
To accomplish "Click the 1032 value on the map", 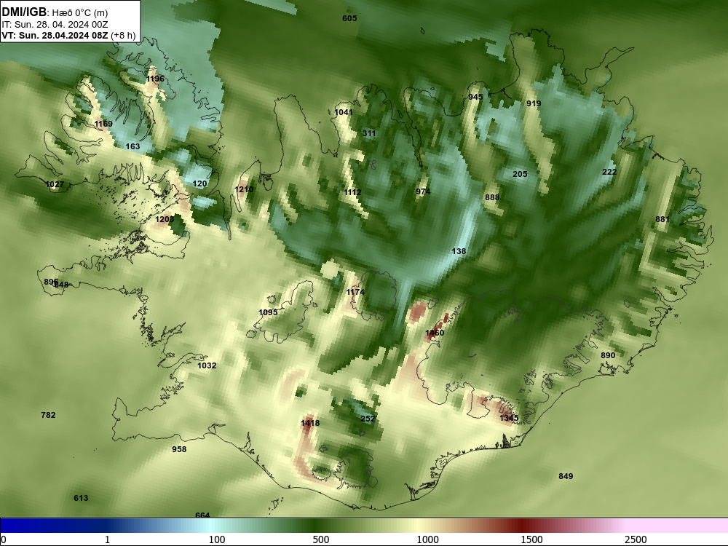I will click(207, 365).
